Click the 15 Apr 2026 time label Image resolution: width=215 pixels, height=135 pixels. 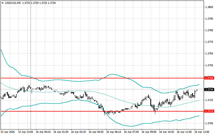[x=8, y=132]
